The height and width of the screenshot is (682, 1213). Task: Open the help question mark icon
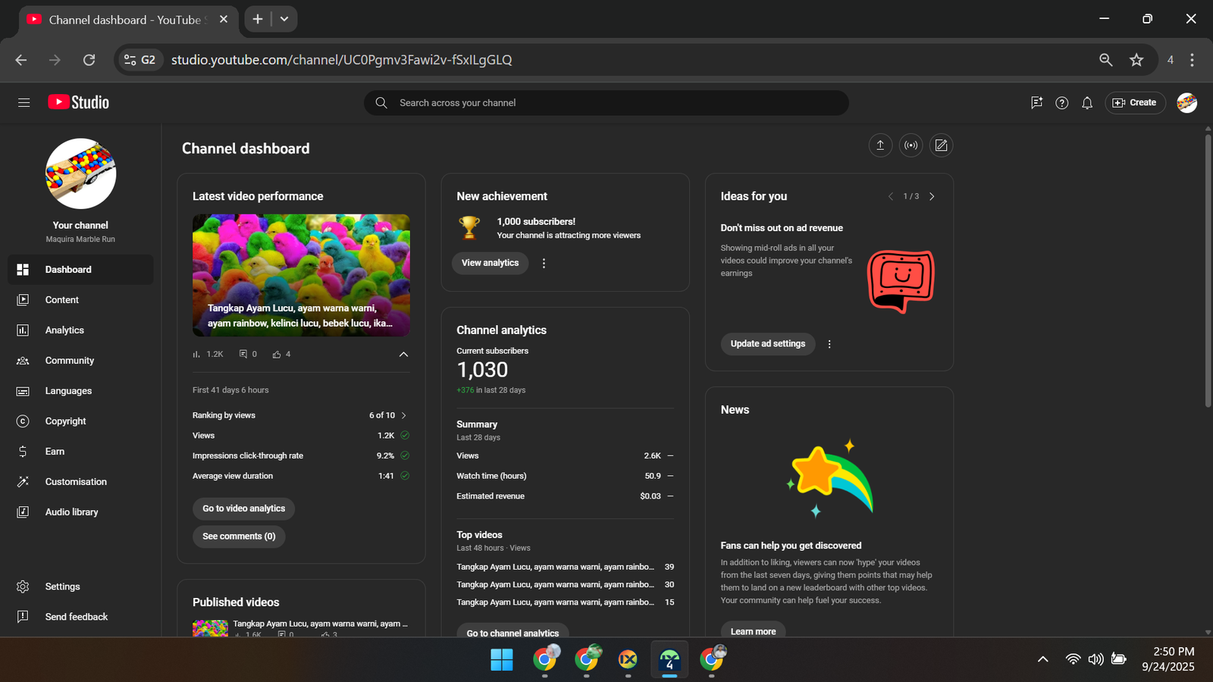(1061, 103)
